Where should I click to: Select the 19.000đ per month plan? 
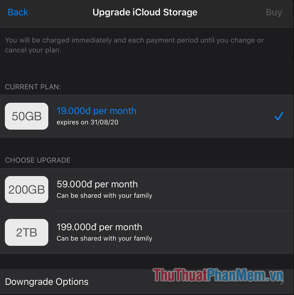97,111
